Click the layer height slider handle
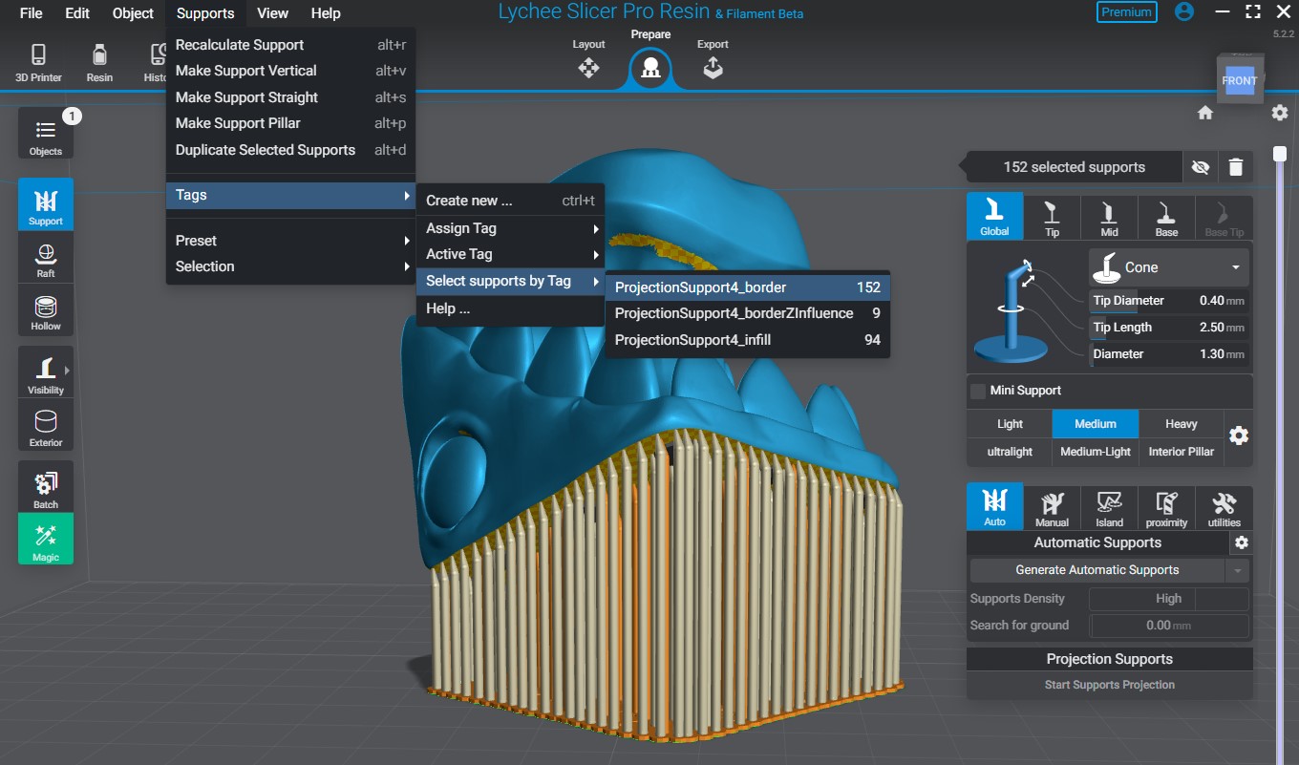Screen dimensions: 1299x765 tap(1280, 154)
